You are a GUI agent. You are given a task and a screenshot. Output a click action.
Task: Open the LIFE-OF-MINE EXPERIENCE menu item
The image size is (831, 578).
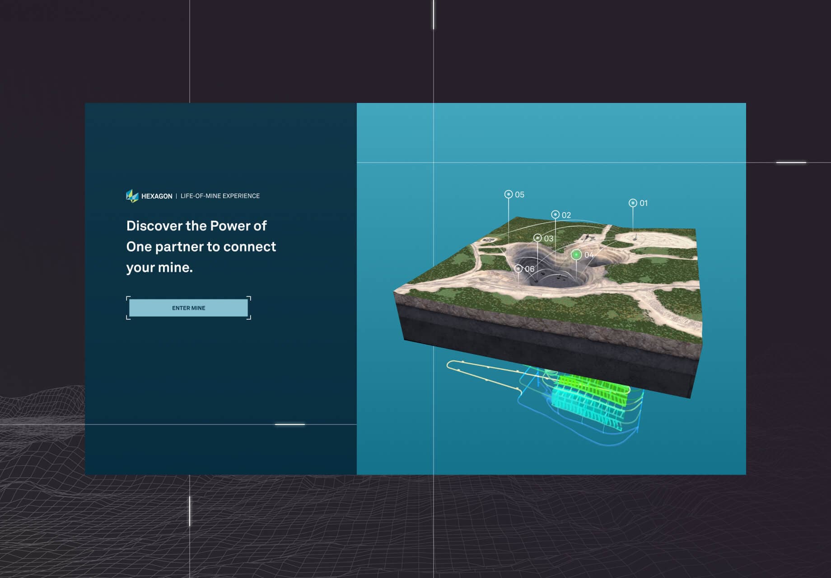click(x=220, y=196)
